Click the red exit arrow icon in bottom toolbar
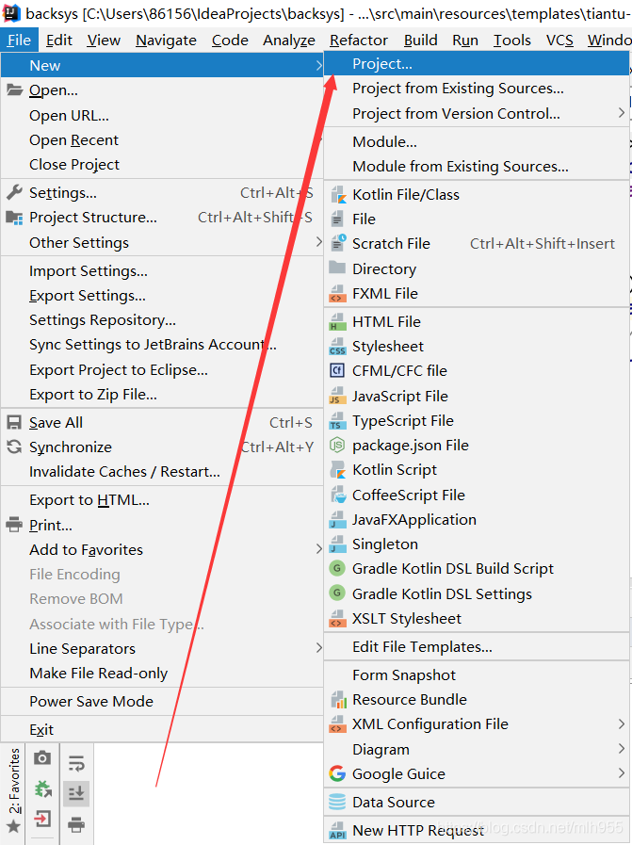632x845 pixels. click(42, 819)
